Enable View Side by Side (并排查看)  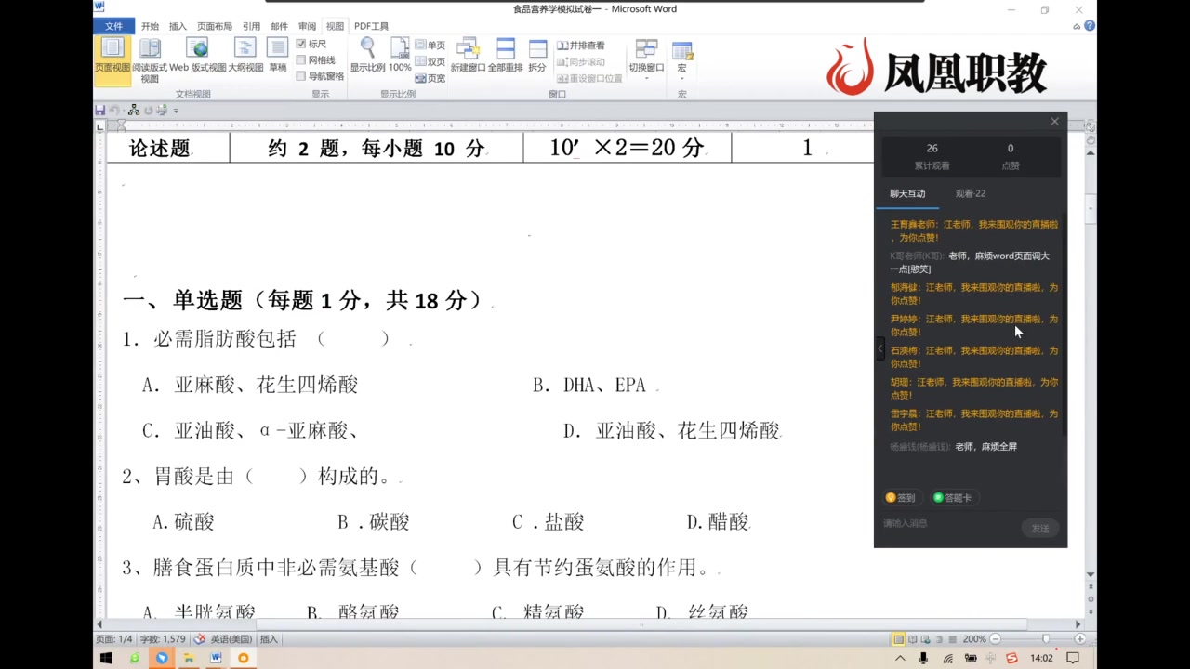[x=581, y=46]
